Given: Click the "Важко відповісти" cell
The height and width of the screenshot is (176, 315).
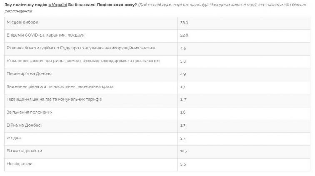Looking at the screenshot, I should [x=25, y=151].
